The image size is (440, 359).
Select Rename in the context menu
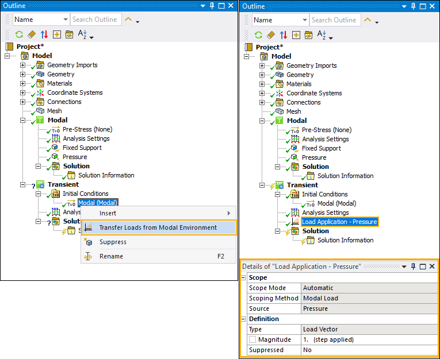111,256
